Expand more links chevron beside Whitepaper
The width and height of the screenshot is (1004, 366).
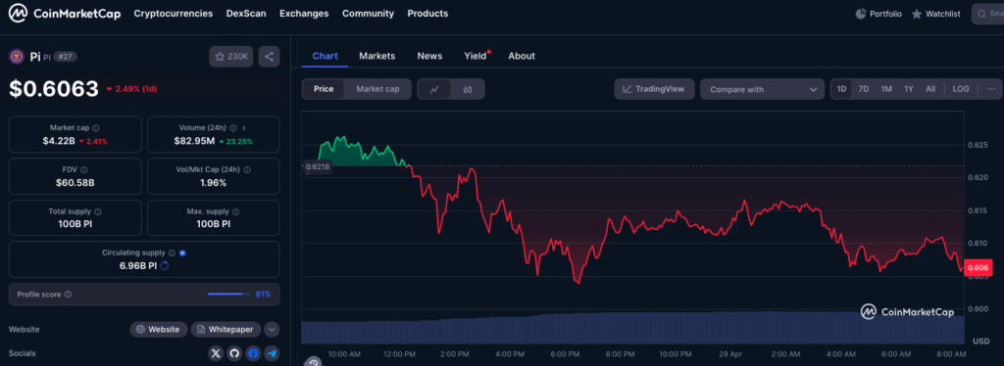click(273, 330)
